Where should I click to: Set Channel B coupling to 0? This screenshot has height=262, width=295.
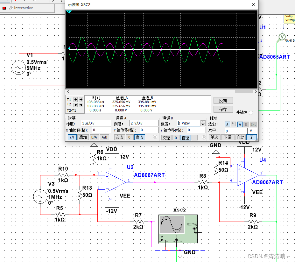pos(176,138)
